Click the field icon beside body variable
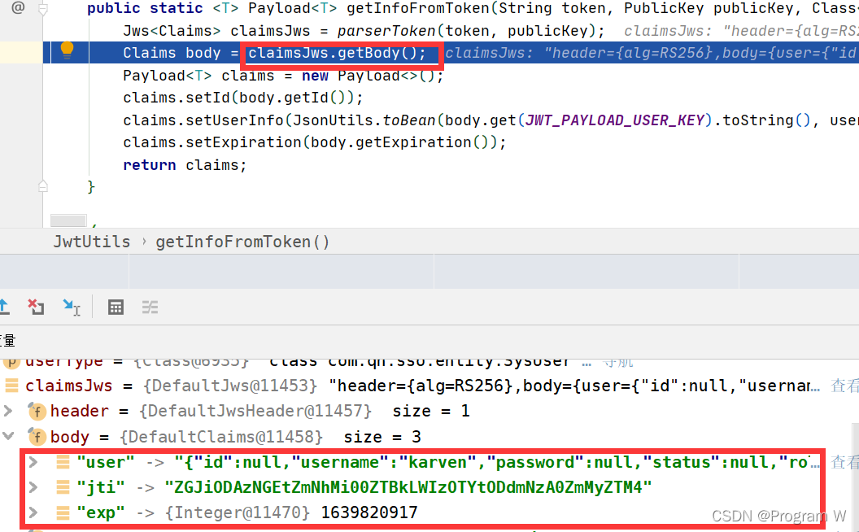This screenshot has width=859, height=532. 37,437
